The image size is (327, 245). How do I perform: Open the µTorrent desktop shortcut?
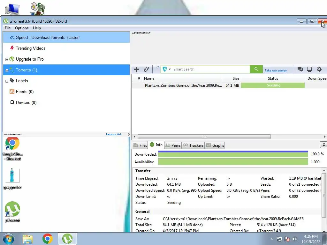[x=12, y=212]
